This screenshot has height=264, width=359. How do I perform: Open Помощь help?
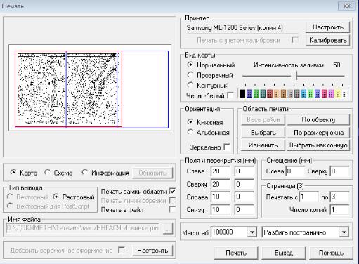331,253
